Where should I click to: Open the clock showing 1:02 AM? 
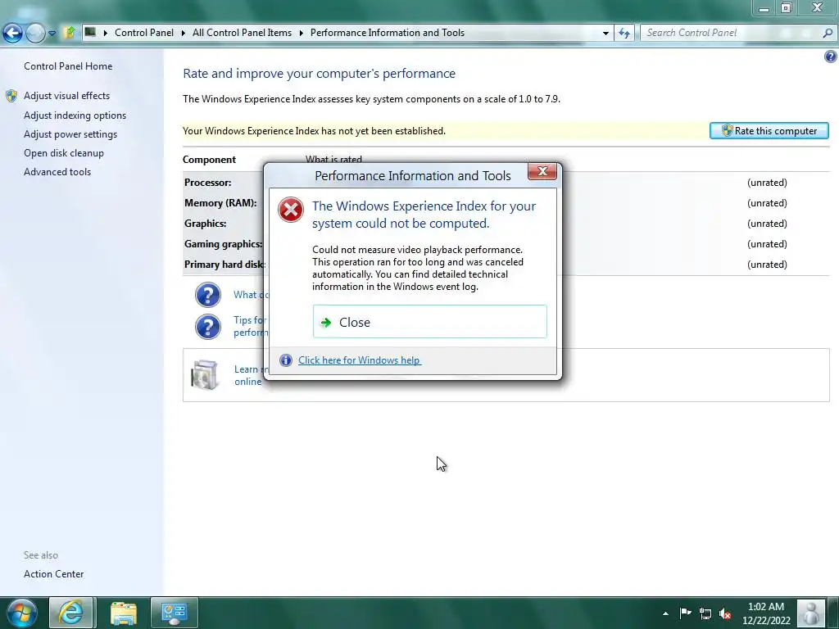click(766, 613)
